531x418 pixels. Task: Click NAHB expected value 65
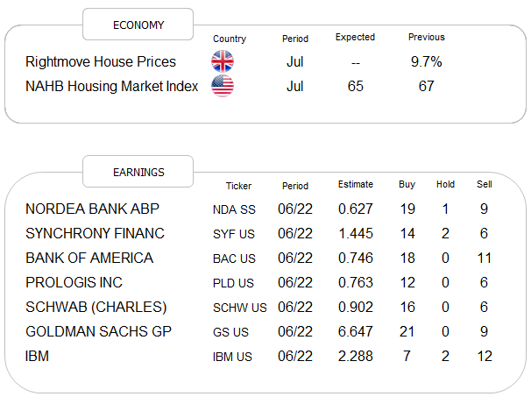[x=355, y=86]
